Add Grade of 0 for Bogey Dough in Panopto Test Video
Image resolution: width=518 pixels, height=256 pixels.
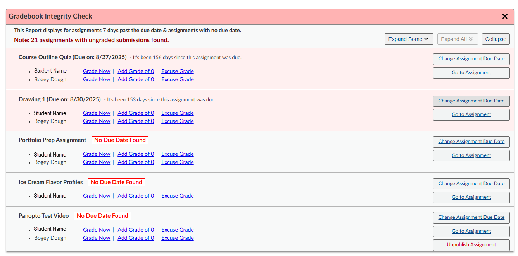[136, 238]
